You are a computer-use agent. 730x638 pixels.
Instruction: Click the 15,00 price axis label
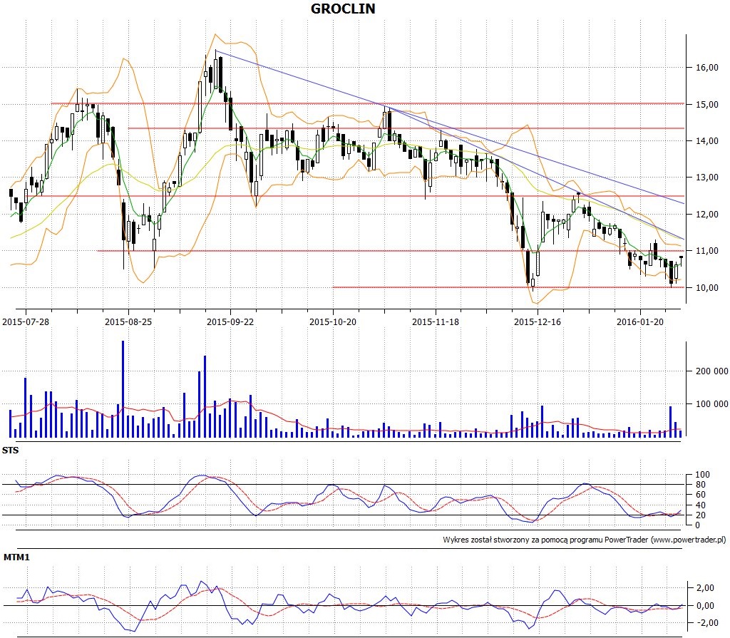(707, 105)
